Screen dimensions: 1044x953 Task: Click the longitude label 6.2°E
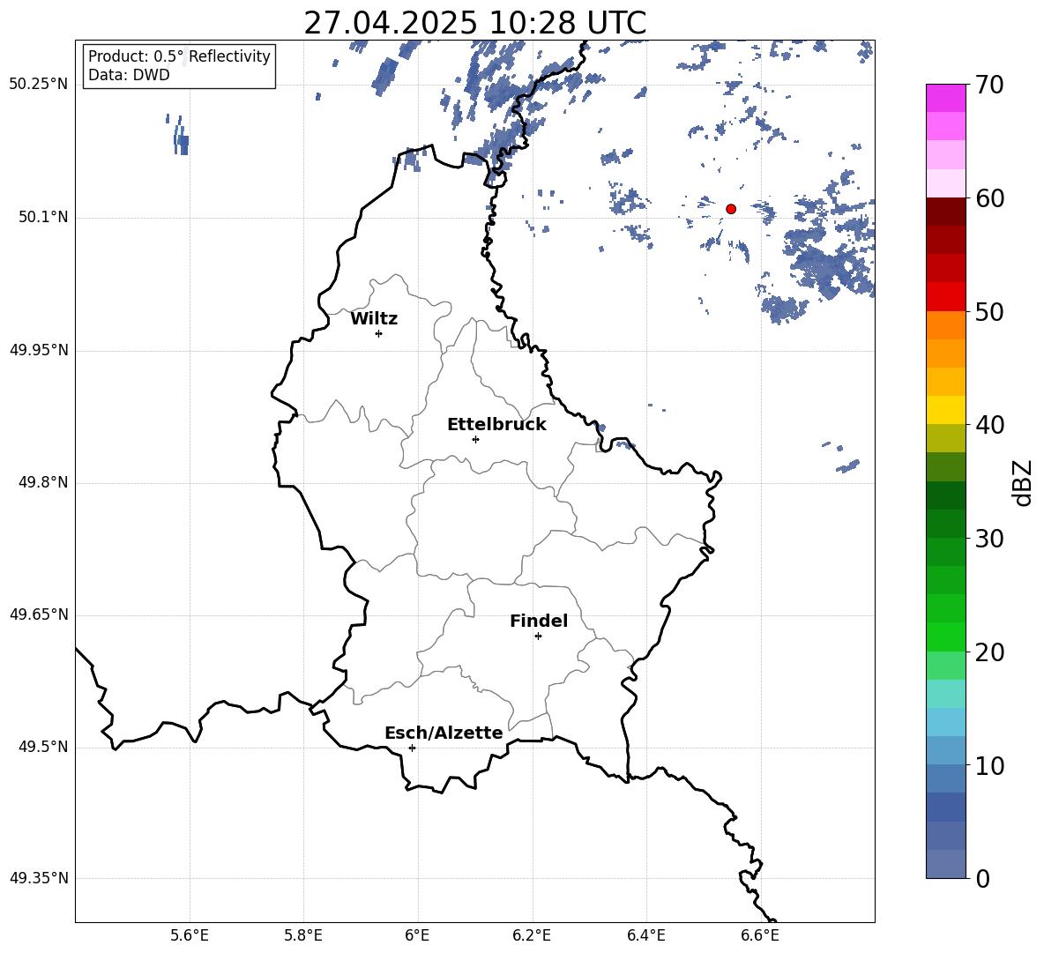pos(532,936)
